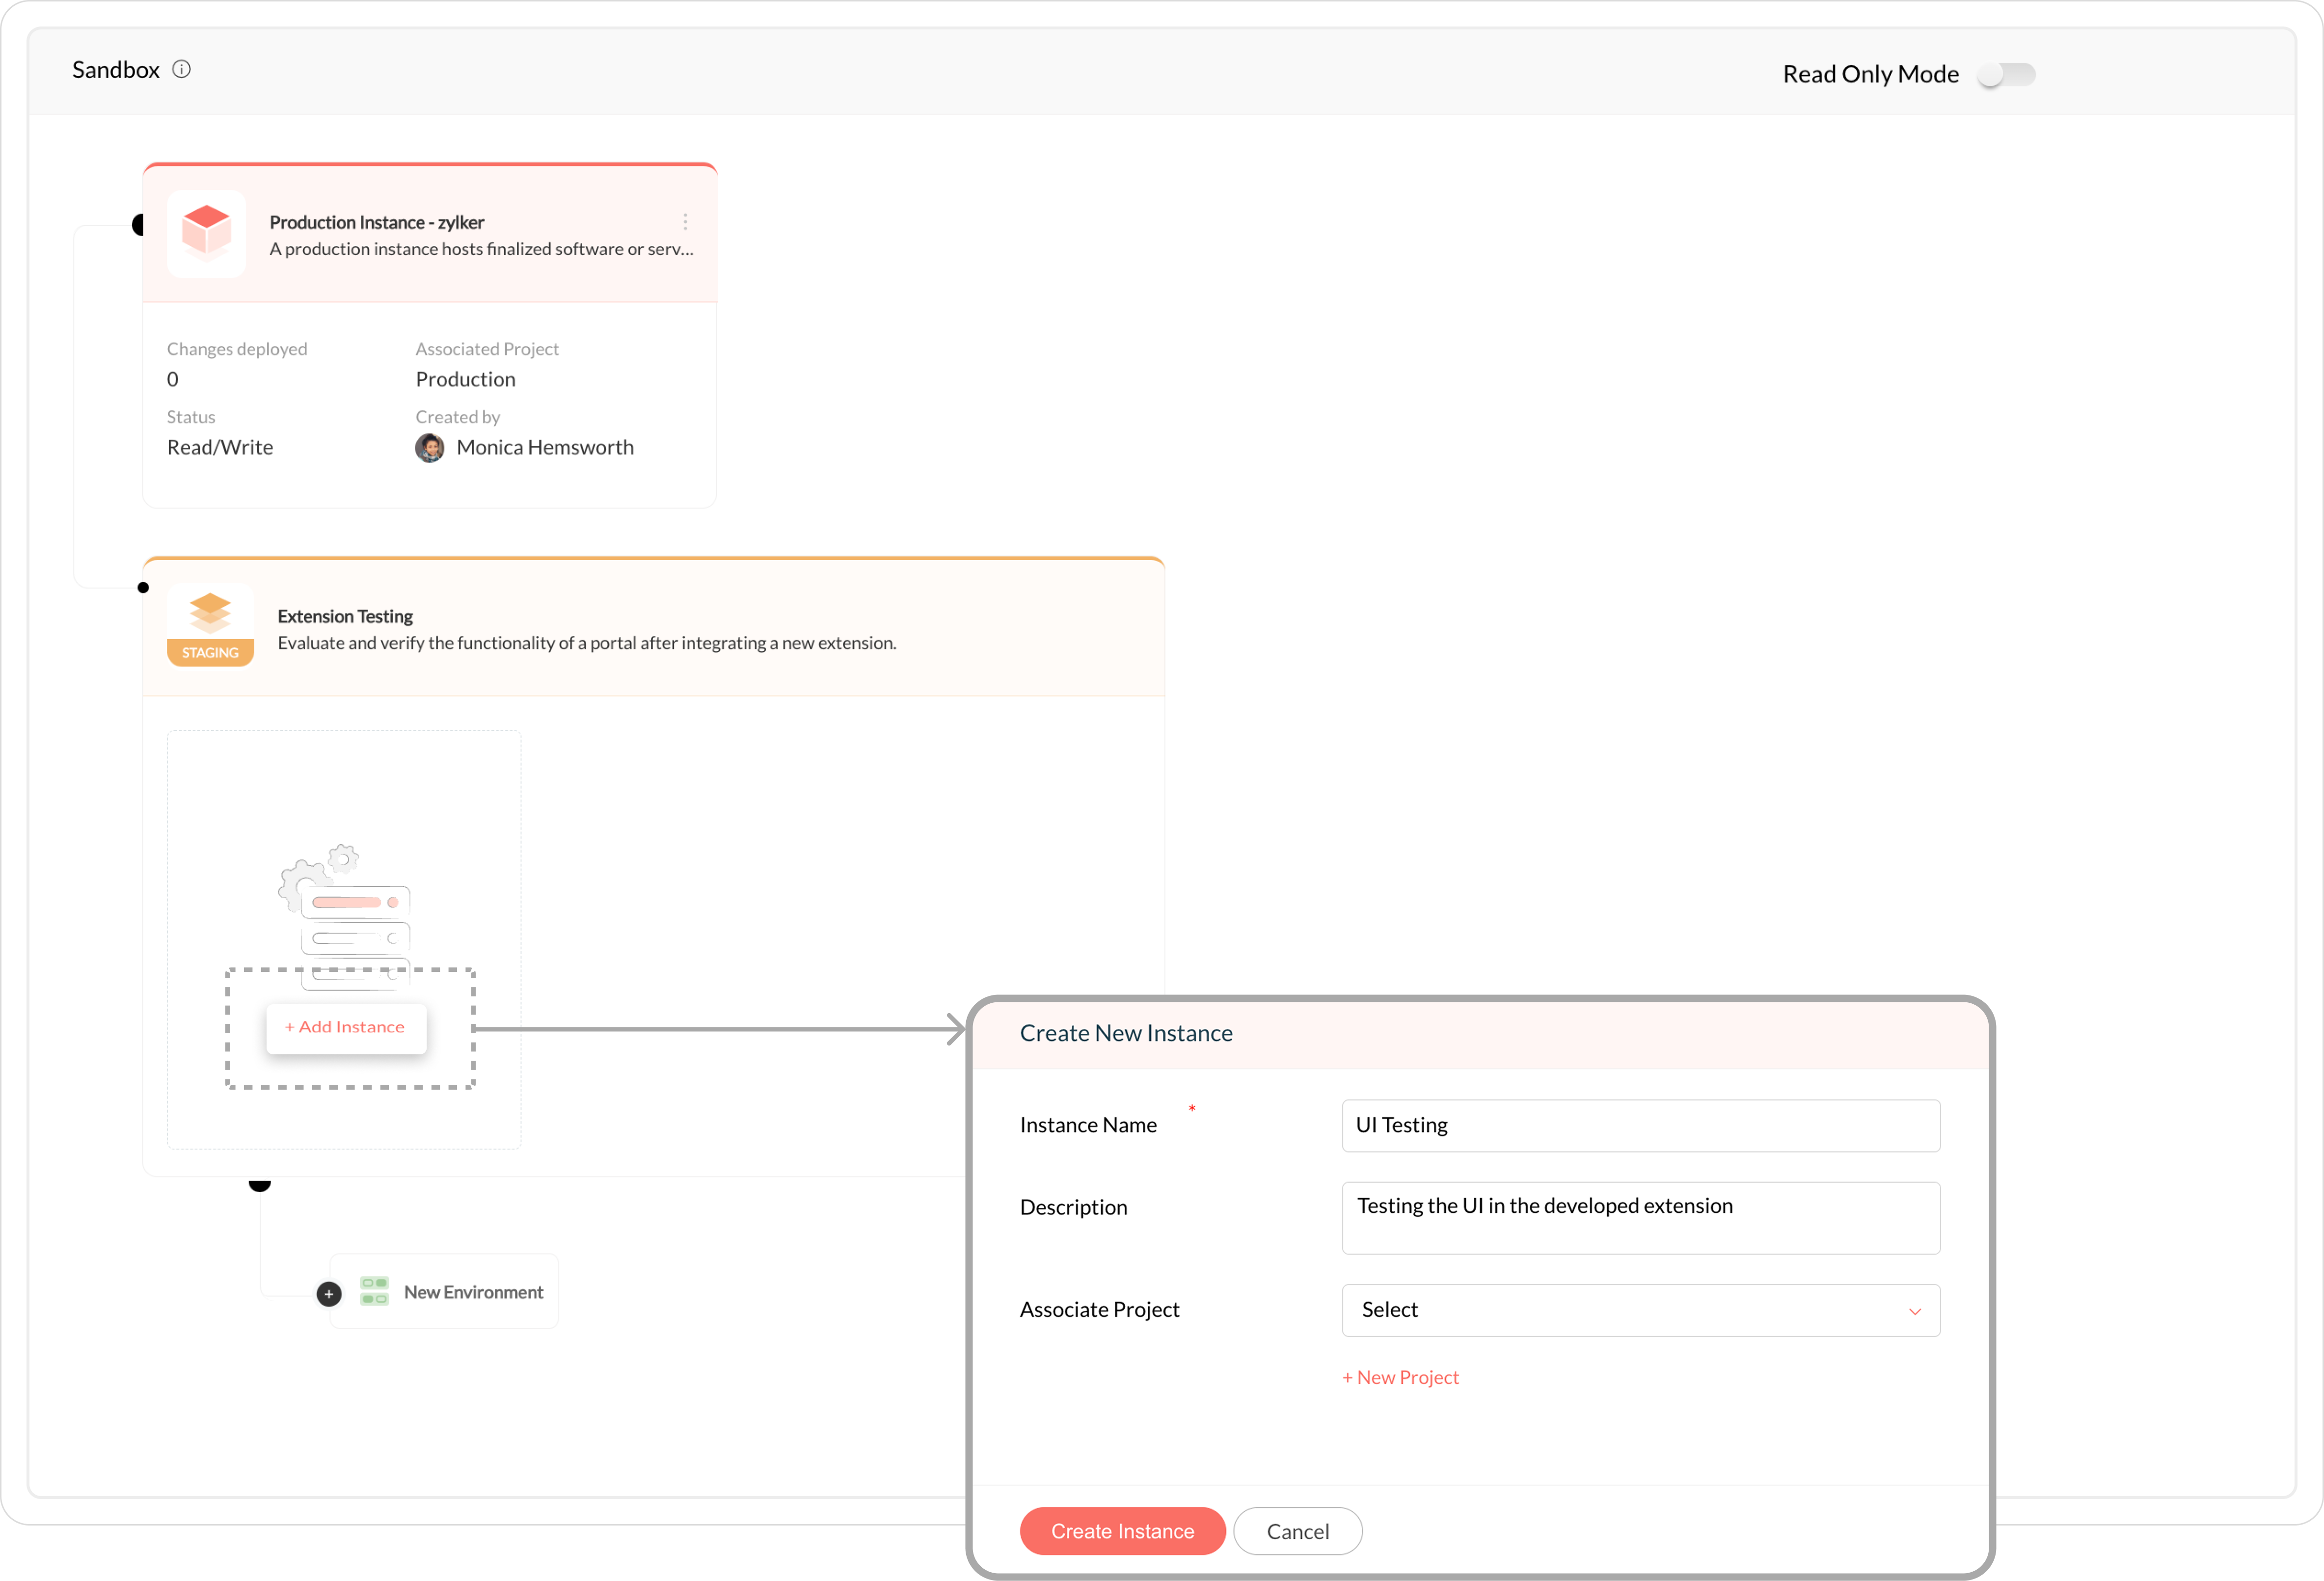This screenshot has height=1581, width=2324.
Task: Click the green New Environment grid icon
Action: click(375, 1291)
